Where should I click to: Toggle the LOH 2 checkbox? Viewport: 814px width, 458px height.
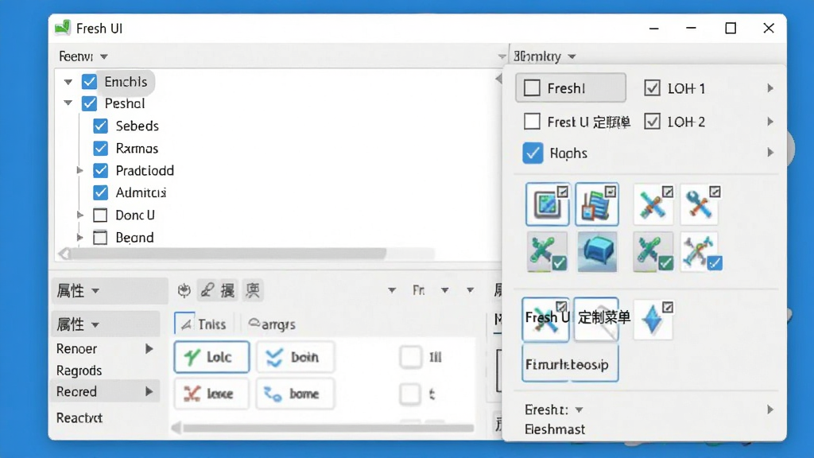[652, 122]
